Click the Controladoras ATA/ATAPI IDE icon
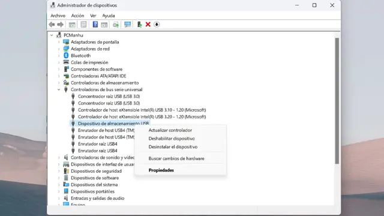Image resolution: width=384 pixels, height=216 pixels. click(x=66, y=76)
